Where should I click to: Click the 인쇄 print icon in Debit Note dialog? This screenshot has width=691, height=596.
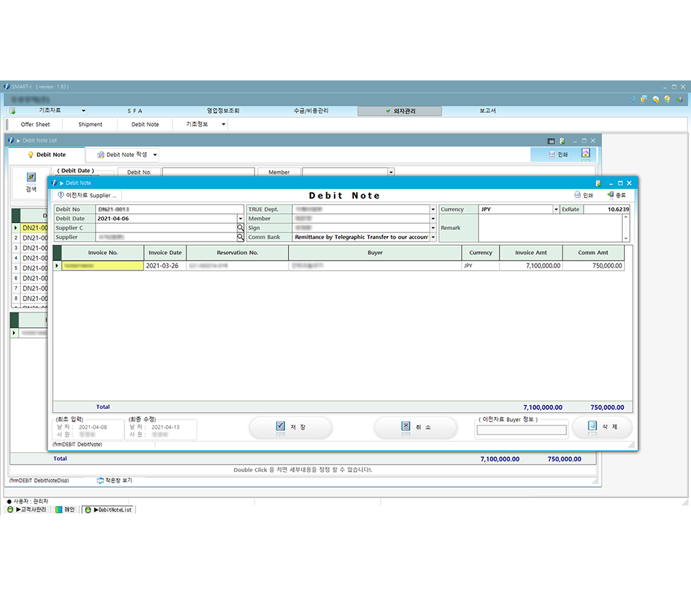pos(582,195)
